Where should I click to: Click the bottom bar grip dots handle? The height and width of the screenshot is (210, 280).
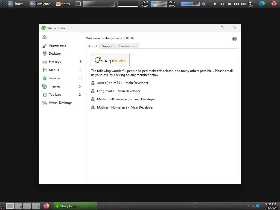coord(2,206)
